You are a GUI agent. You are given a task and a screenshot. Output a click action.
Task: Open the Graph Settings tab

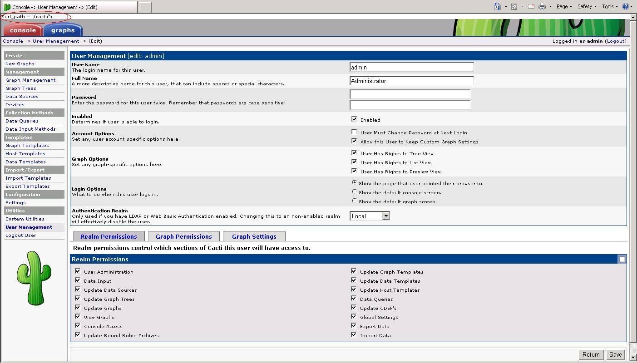click(254, 236)
